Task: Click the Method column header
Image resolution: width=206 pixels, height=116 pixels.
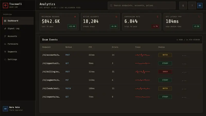Action: click(x=68, y=47)
